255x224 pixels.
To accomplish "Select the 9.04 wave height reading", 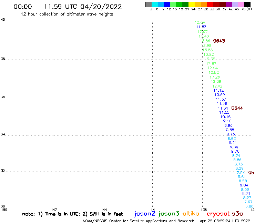I will 244,185.
